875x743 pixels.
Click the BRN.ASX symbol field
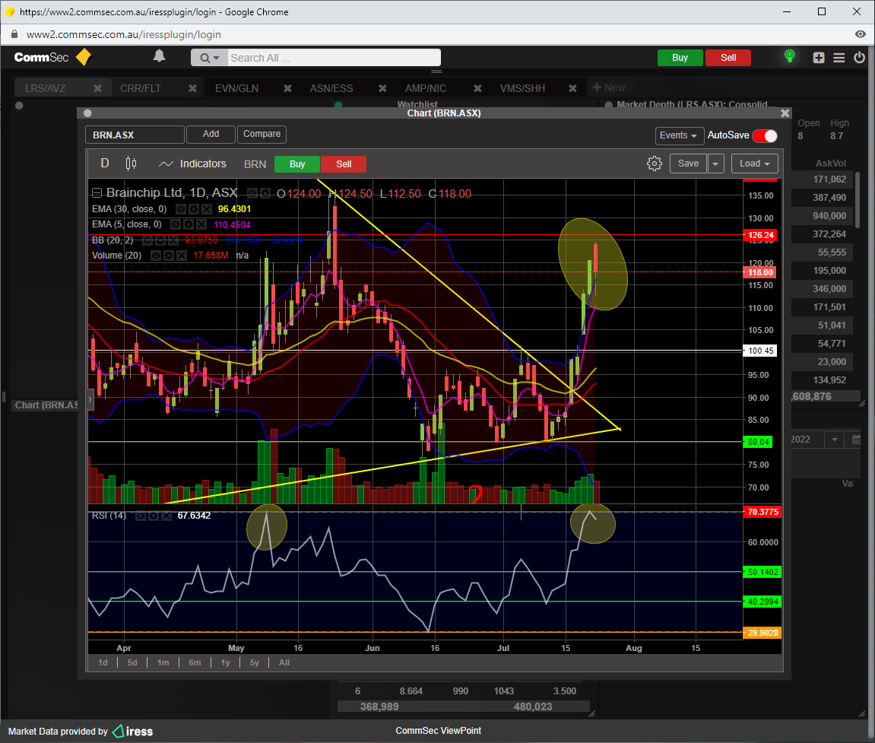click(135, 135)
